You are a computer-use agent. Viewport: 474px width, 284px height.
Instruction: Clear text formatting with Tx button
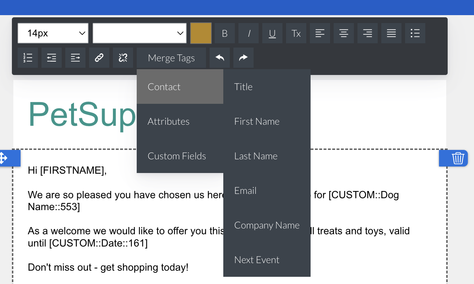pos(296,34)
